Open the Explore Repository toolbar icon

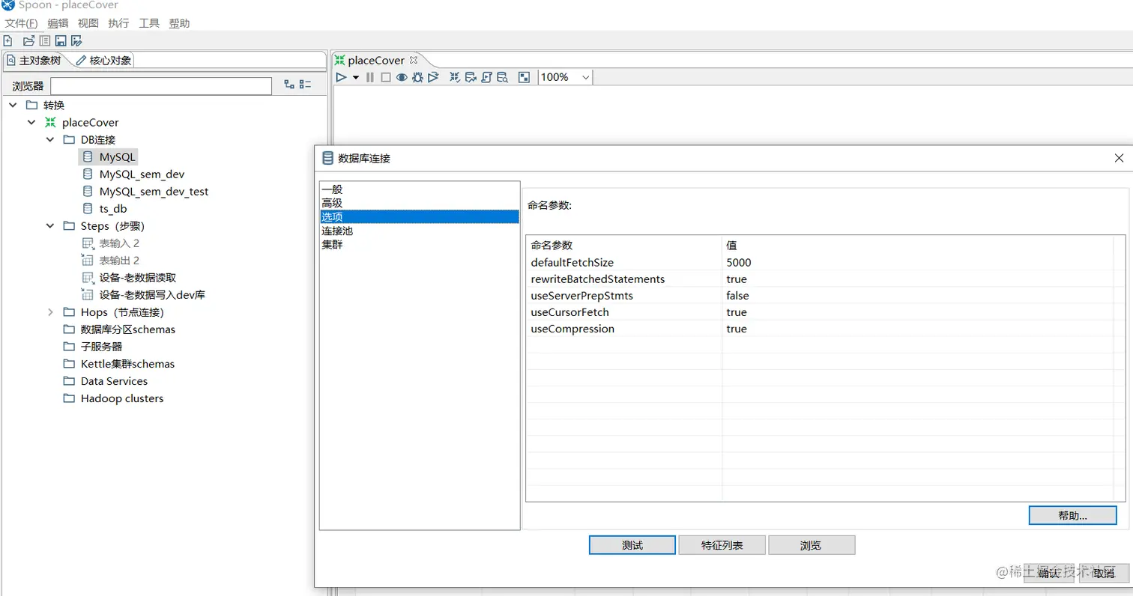(45, 40)
